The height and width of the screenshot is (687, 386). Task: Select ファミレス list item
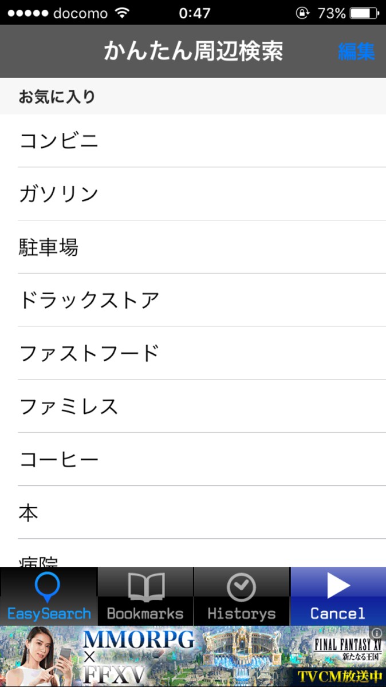(69, 406)
